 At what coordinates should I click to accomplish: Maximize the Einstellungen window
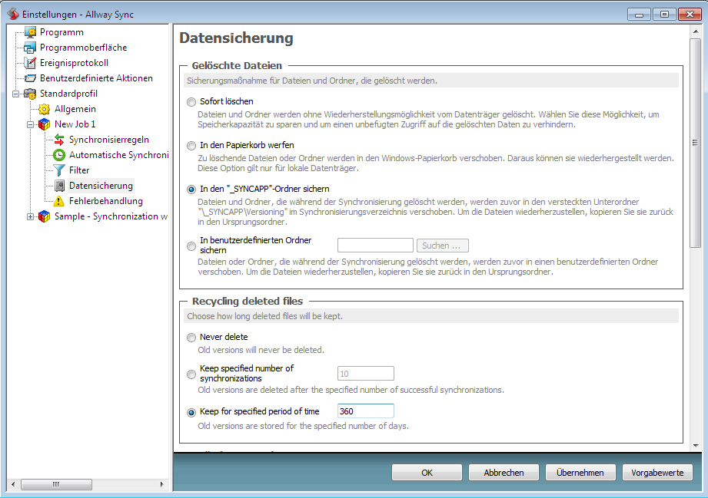[x=664, y=14]
